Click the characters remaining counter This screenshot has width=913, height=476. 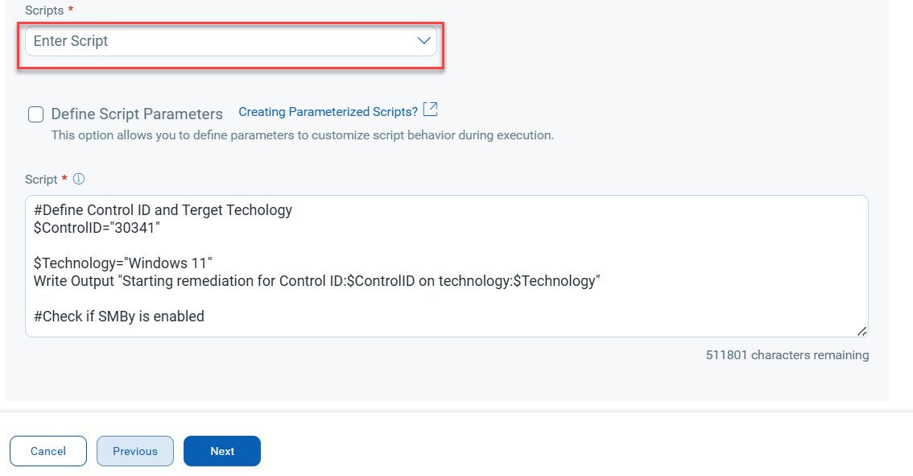(787, 355)
